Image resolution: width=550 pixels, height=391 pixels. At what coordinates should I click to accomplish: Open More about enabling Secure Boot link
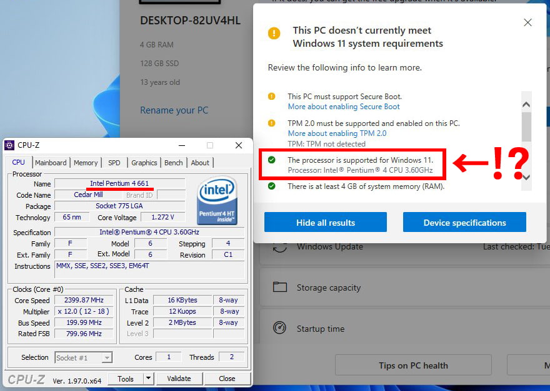344,107
